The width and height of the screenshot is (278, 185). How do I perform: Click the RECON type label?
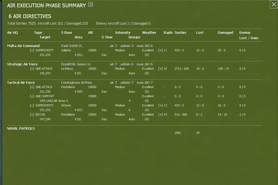(x=40, y=115)
